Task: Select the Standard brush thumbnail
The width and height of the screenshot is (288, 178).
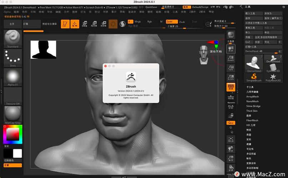Action: click(x=12, y=39)
